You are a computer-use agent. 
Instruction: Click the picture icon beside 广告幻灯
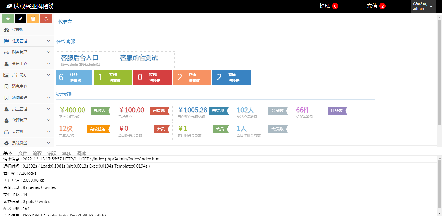pyautogui.click(x=6, y=75)
